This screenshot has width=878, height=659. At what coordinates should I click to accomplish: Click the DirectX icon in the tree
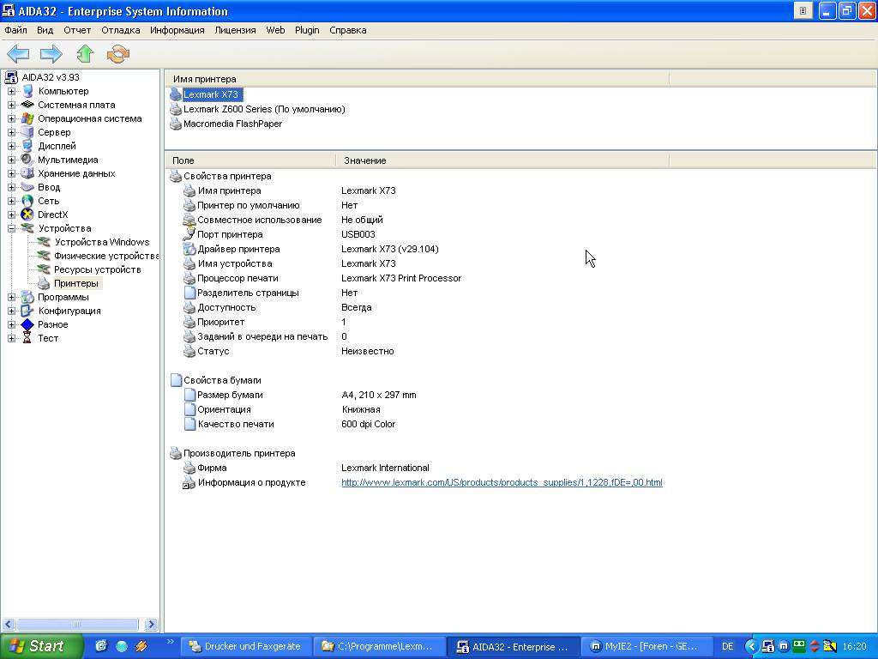pyautogui.click(x=27, y=215)
